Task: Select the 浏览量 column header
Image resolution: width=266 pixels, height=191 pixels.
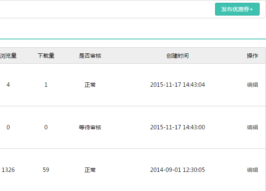Action: tap(8, 56)
